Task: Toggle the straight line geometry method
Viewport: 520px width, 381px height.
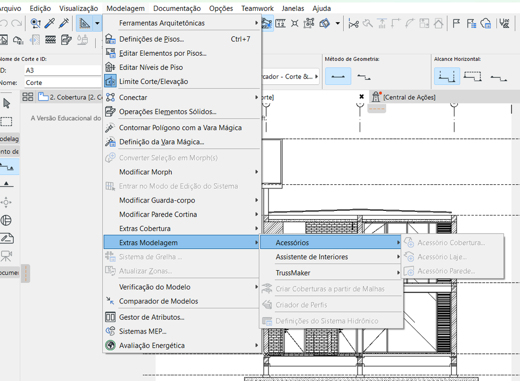Action: 338,77
